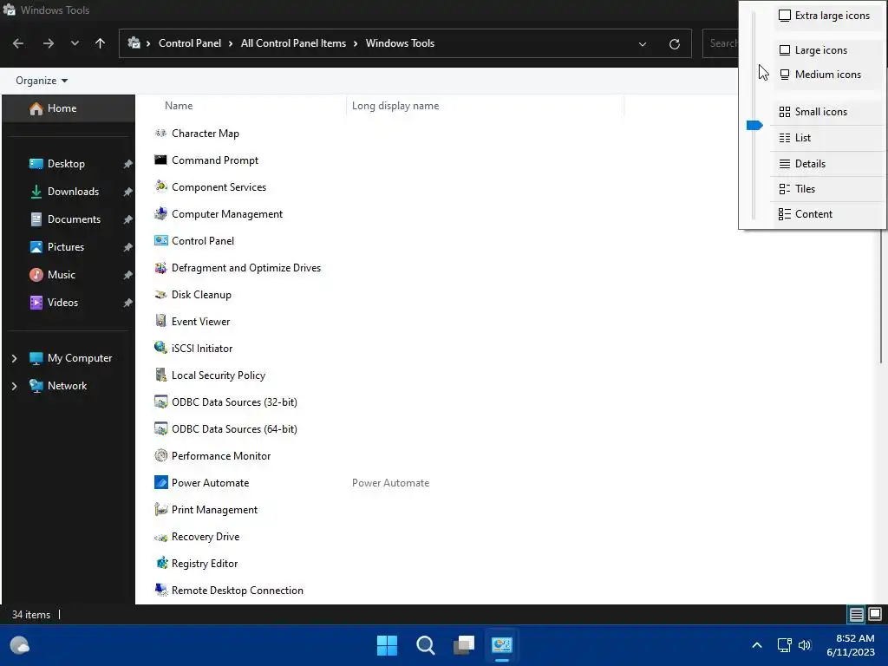
Task: Click ODBC Data Sources (64-bit) icon
Action: click(x=160, y=428)
